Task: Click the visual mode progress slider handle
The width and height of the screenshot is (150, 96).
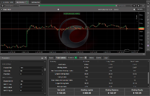Action: [x=58, y=10]
